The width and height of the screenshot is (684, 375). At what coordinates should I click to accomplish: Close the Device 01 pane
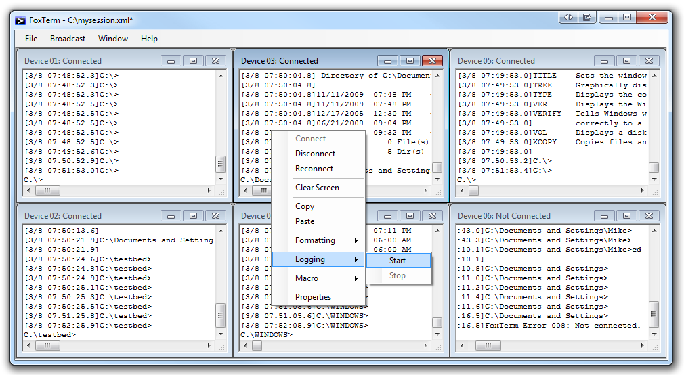215,61
